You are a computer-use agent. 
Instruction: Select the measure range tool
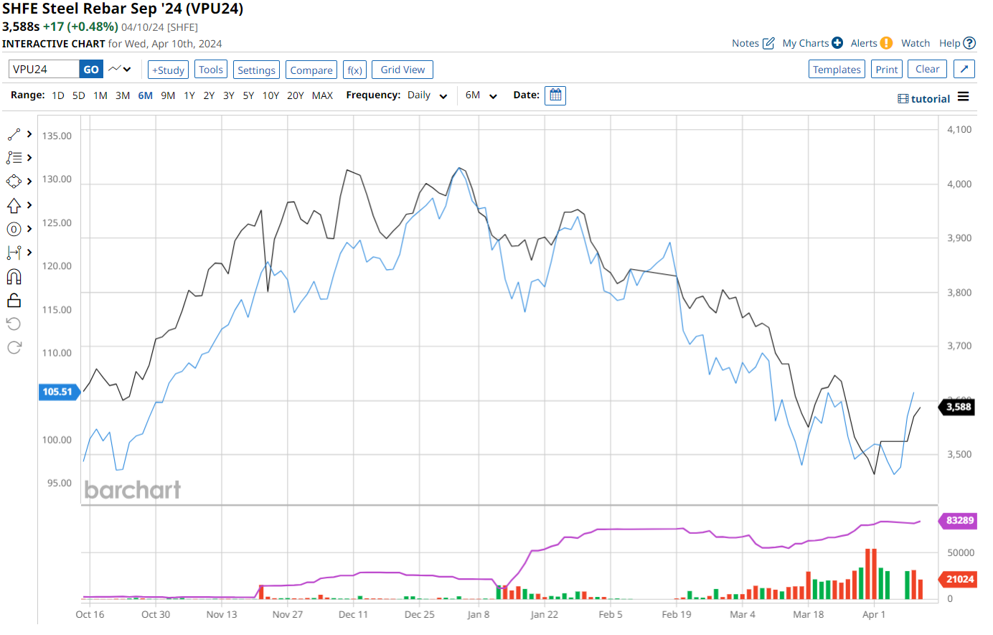point(14,253)
